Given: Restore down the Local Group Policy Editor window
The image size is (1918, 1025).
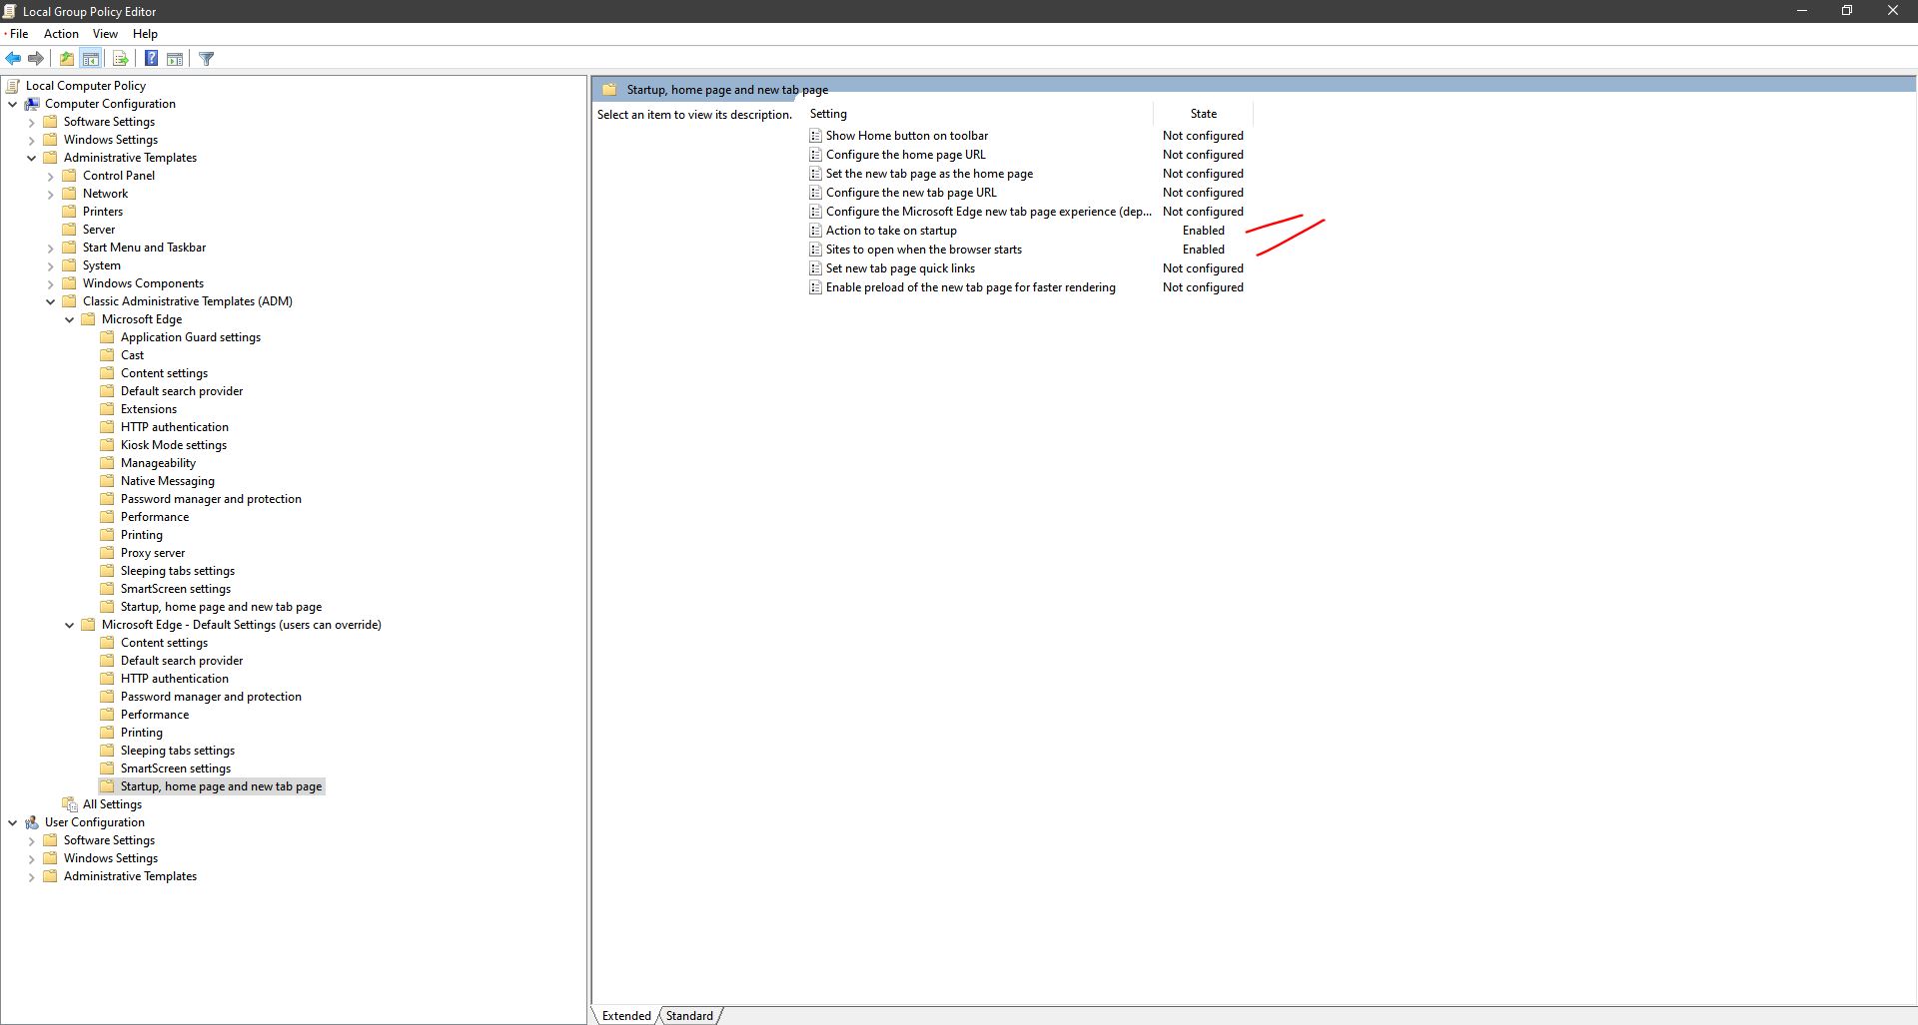Looking at the screenshot, I should point(1847,11).
